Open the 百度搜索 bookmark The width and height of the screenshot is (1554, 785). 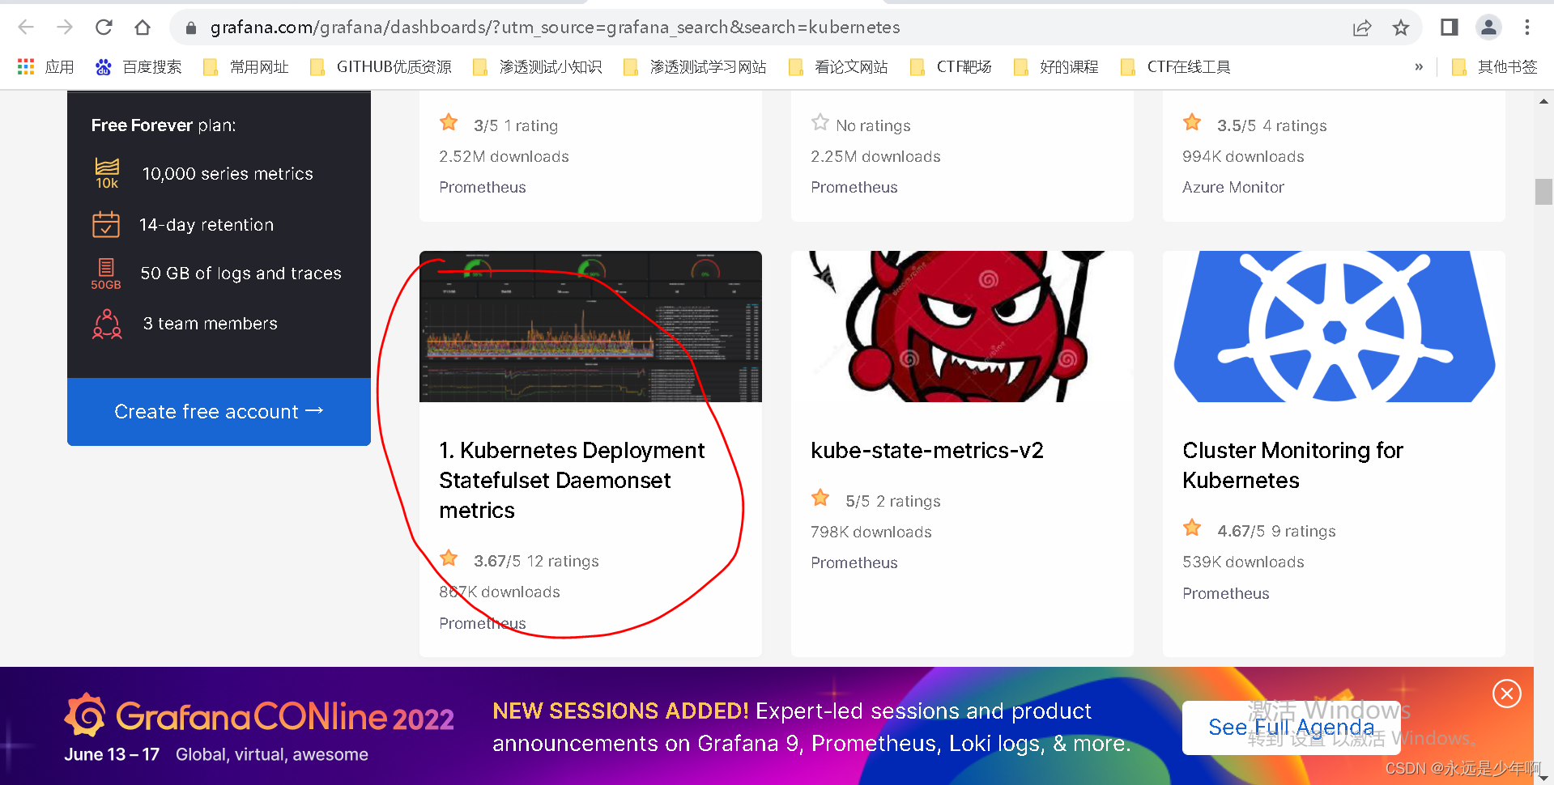coord(138,67)
